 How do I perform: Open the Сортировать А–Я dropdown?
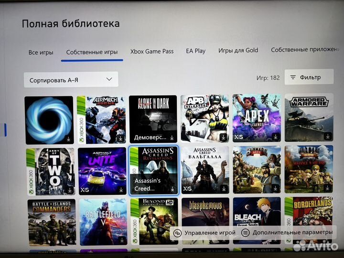coord(71,80)
